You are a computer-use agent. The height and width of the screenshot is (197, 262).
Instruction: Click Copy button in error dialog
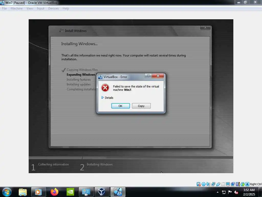141,106
